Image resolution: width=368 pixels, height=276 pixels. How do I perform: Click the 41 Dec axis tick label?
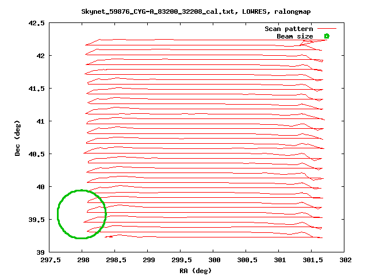pyautogui.click(x=40, y=121)
